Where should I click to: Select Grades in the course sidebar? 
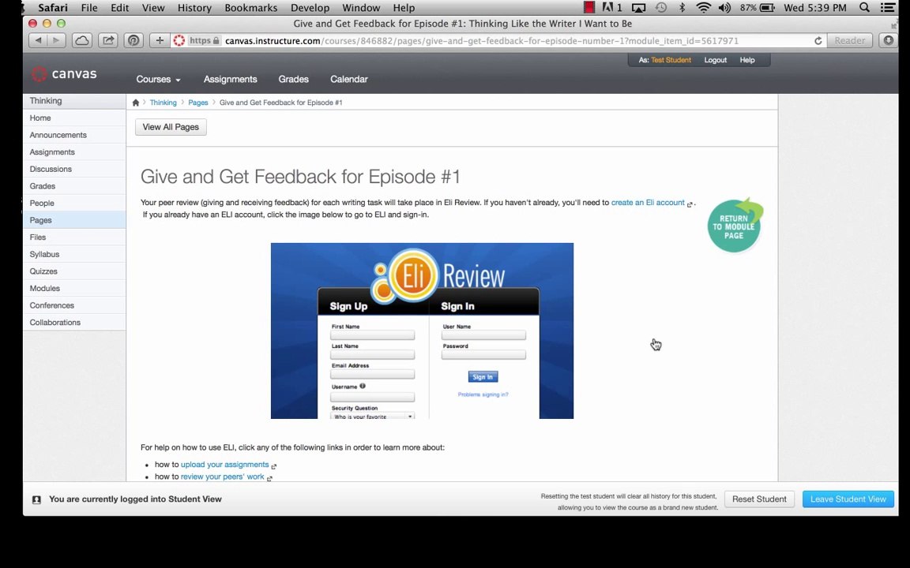[x=74, y=186]
